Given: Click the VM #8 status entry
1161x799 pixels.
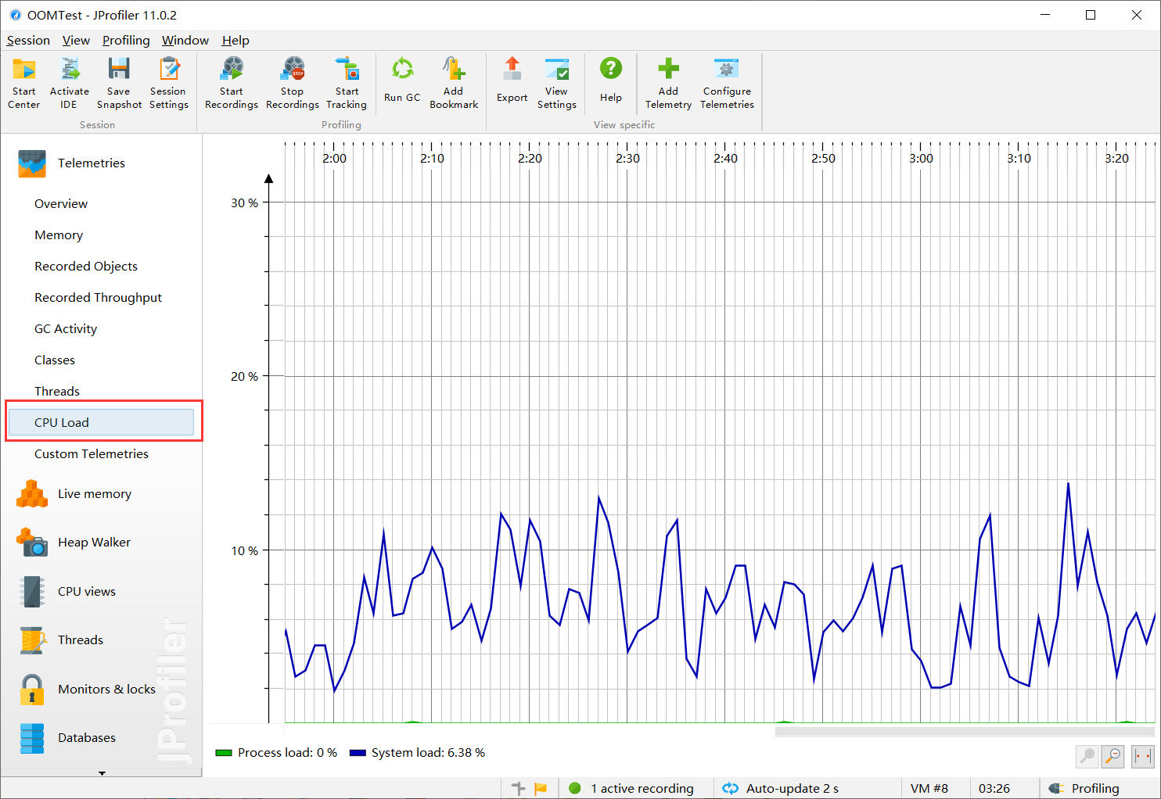Looking at the screenshot, I should [x=929, y=788].
